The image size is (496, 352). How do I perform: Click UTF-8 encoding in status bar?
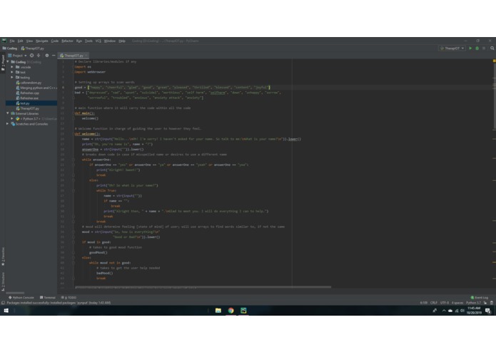click(x=445, y=303)
